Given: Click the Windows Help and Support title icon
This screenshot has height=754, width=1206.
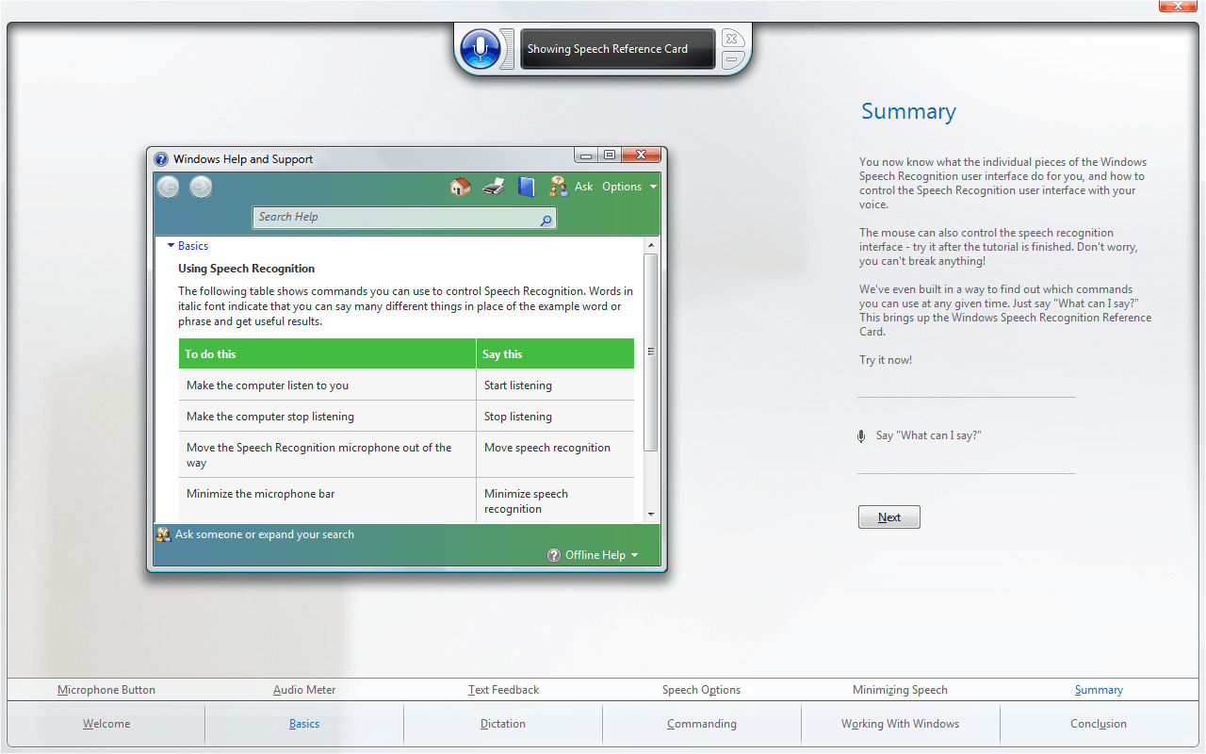Looking at the screenshot, I should point(161,159).
